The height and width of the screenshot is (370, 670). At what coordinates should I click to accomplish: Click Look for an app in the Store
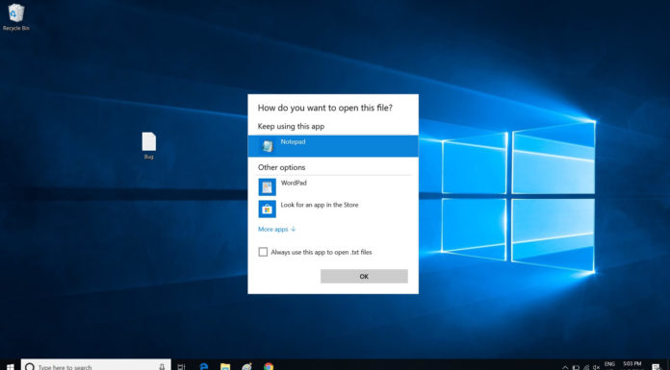[333, 209]
